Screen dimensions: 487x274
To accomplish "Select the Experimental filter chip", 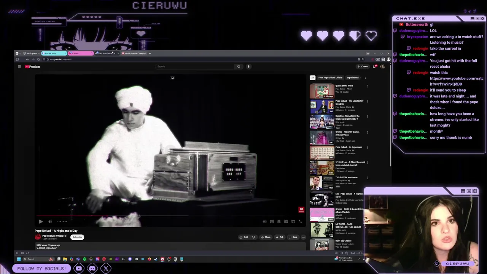I will (353, 78).
